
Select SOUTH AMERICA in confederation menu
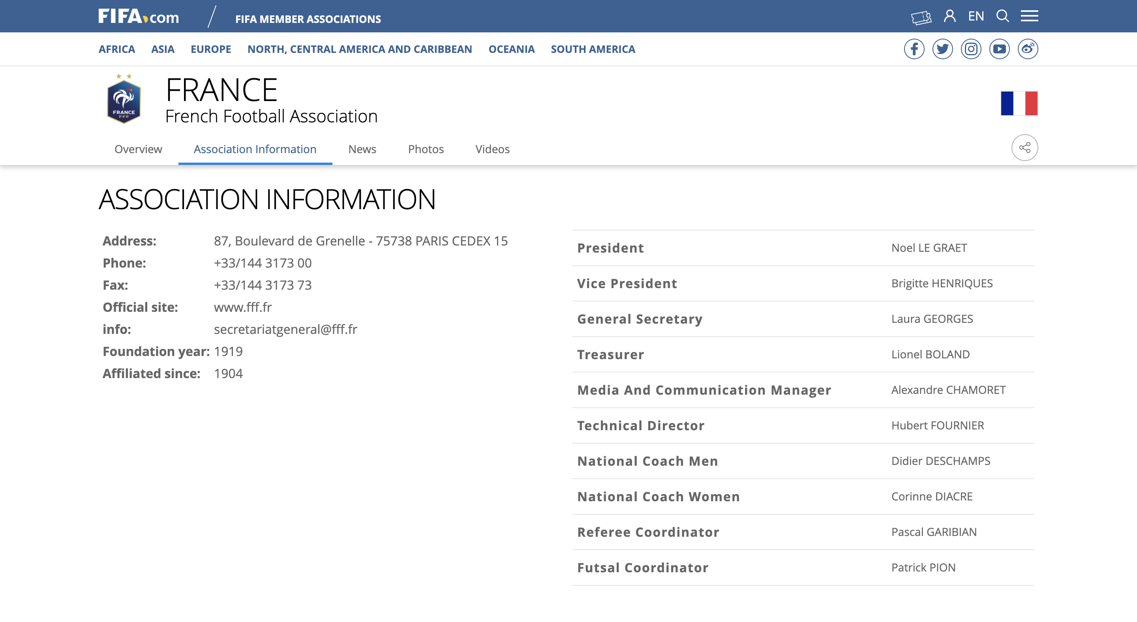click(x=593, y=49)
